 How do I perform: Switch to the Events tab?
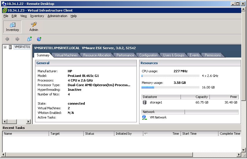coord(194,55)
